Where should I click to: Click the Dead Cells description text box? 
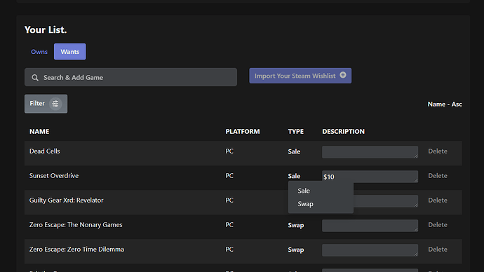tap(370, 152)
